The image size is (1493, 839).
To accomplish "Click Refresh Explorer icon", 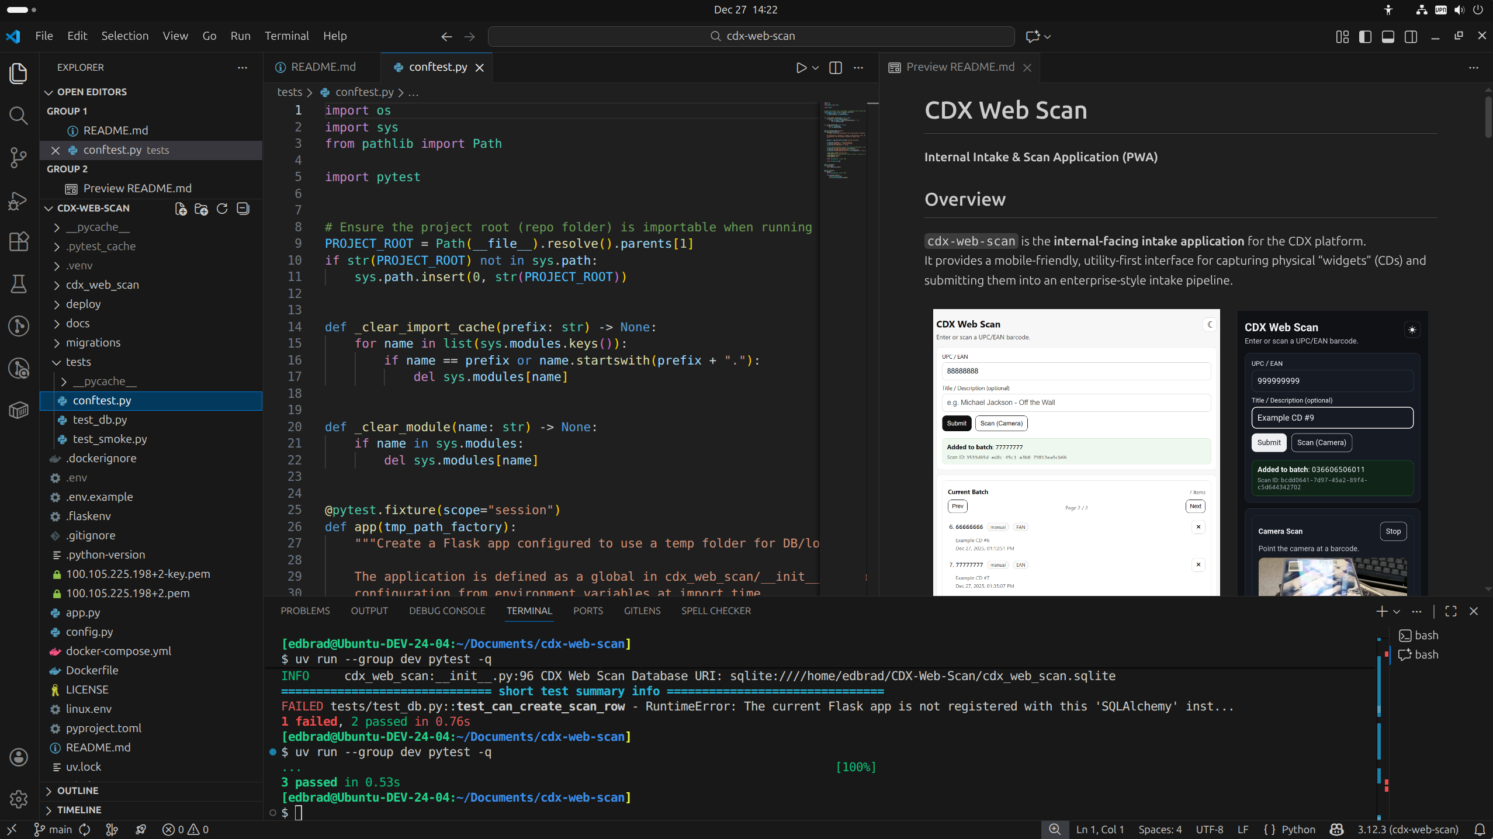I will pos(222,209).
